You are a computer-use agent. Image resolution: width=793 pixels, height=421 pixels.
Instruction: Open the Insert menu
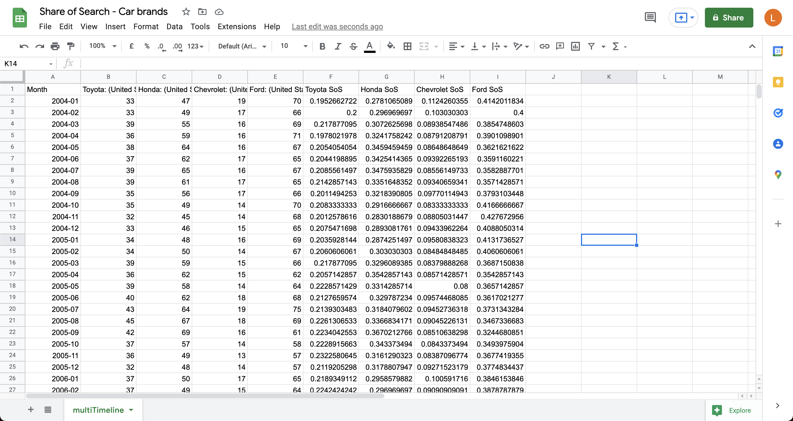tap(115, 26)
